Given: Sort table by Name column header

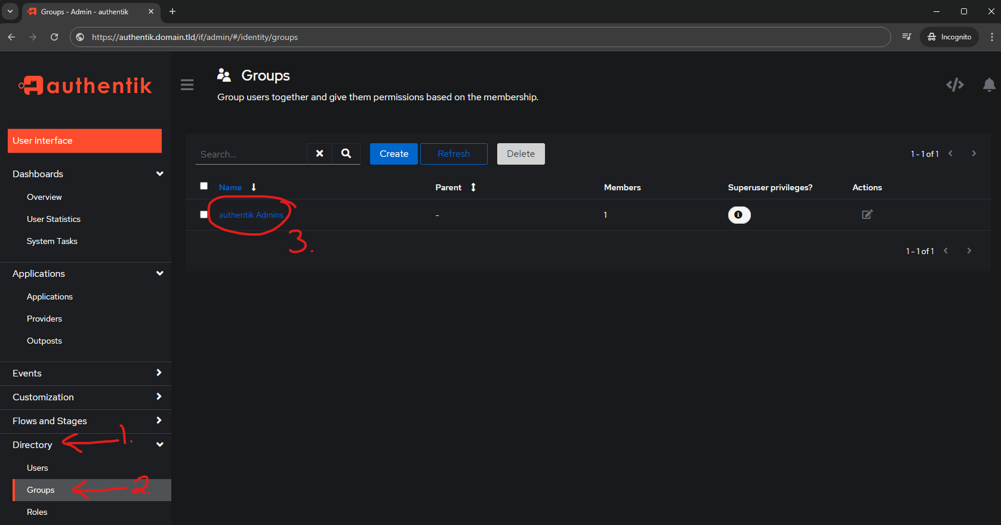Looking at the screenshot, I should click(230, 187).
